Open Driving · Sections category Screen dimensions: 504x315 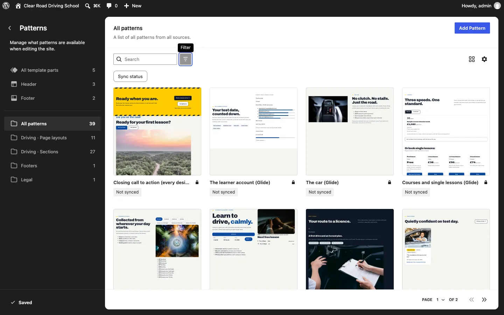pos(52,152)
